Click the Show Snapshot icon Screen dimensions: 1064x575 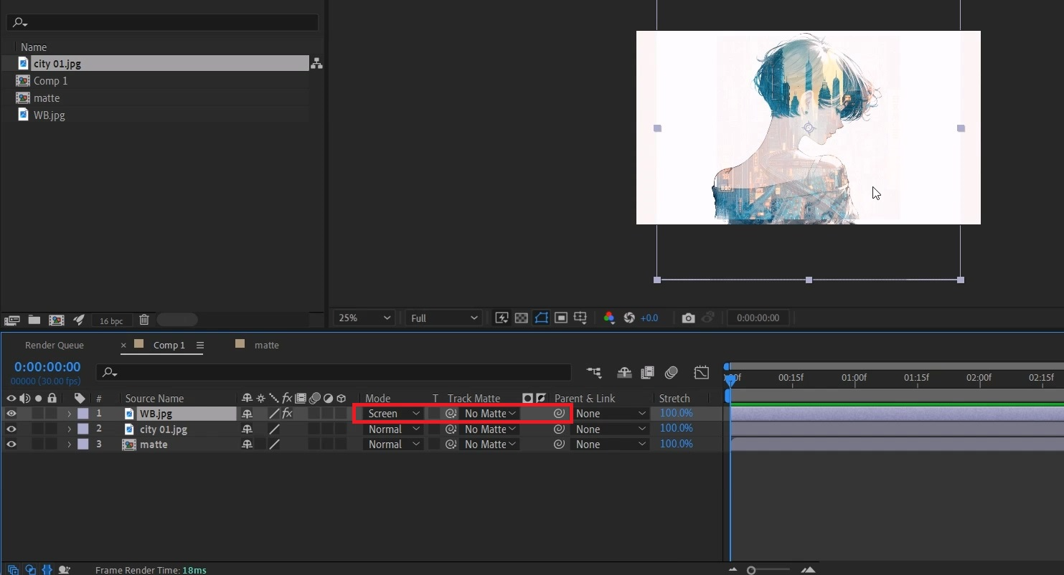tap(708, 318)
